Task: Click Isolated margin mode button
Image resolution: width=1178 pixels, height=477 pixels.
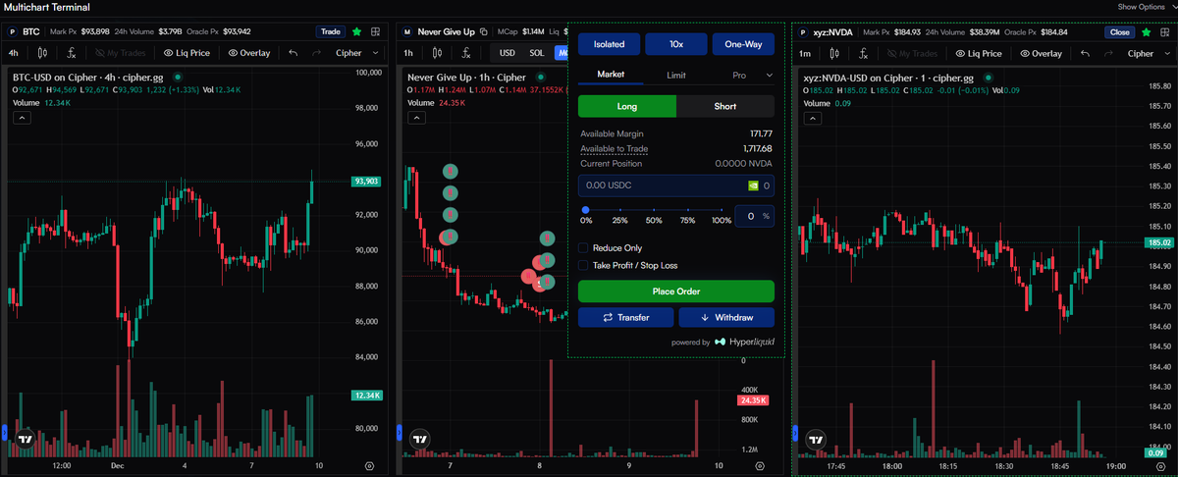Action: click(609, 44)
